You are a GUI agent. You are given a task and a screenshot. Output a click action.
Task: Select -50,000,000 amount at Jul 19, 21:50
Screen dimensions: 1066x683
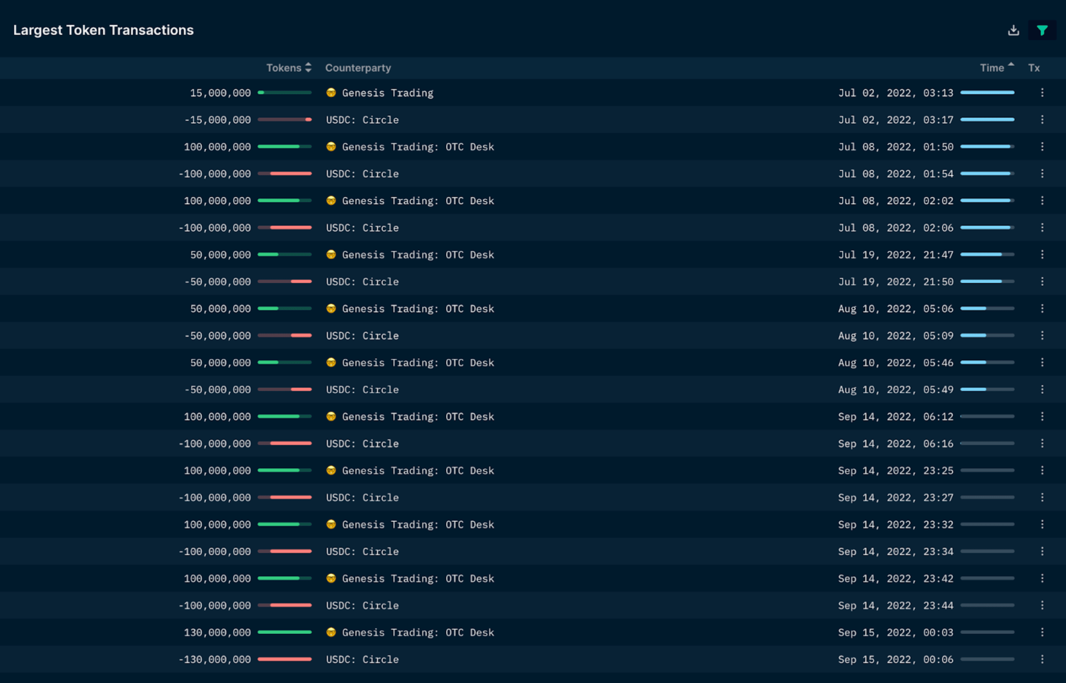point(217,282)
